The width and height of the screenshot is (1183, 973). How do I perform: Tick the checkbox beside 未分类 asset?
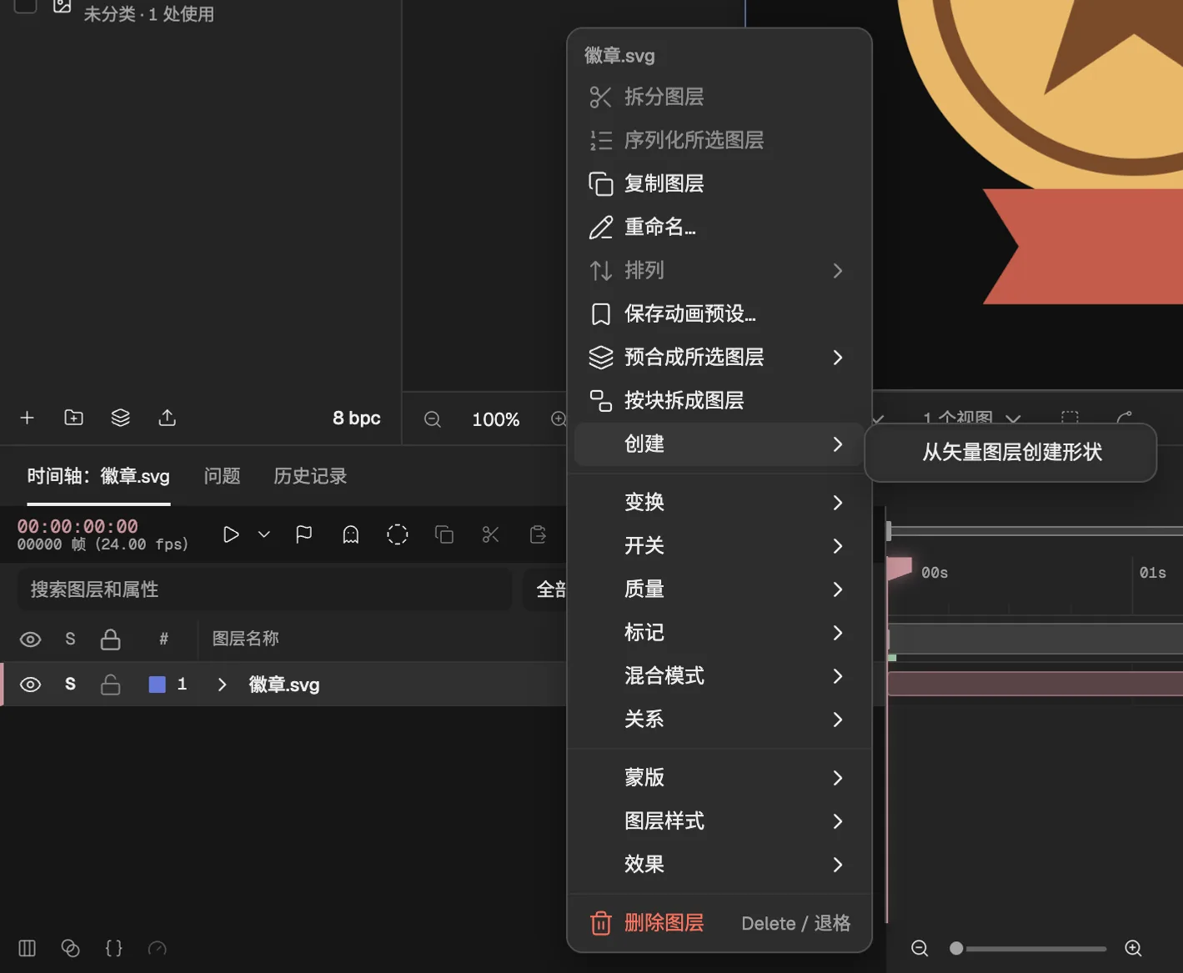point(25,5)
